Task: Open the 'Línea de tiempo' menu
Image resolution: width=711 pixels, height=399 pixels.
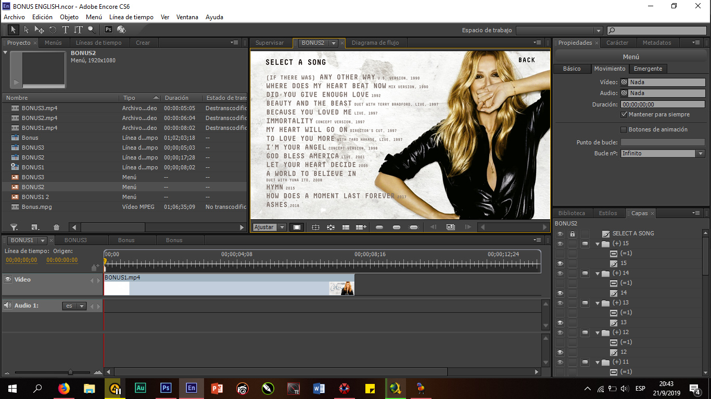Action: tap(131, 17)
